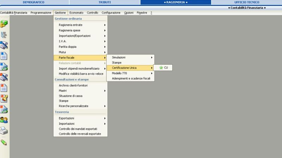Open the plain red document sidebar icon

(x=4, y=88)
